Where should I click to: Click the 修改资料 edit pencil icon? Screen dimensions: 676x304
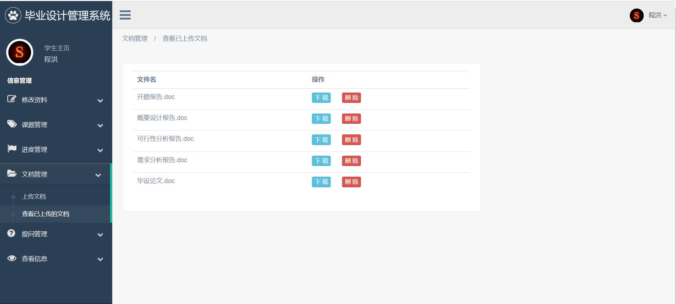click(x=12, y=99)
